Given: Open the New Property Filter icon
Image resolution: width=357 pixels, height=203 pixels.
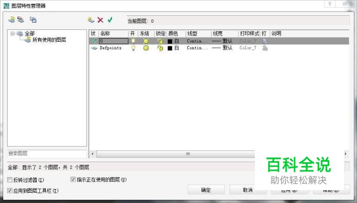Looking at the screenshot, I should click(12, 20).
